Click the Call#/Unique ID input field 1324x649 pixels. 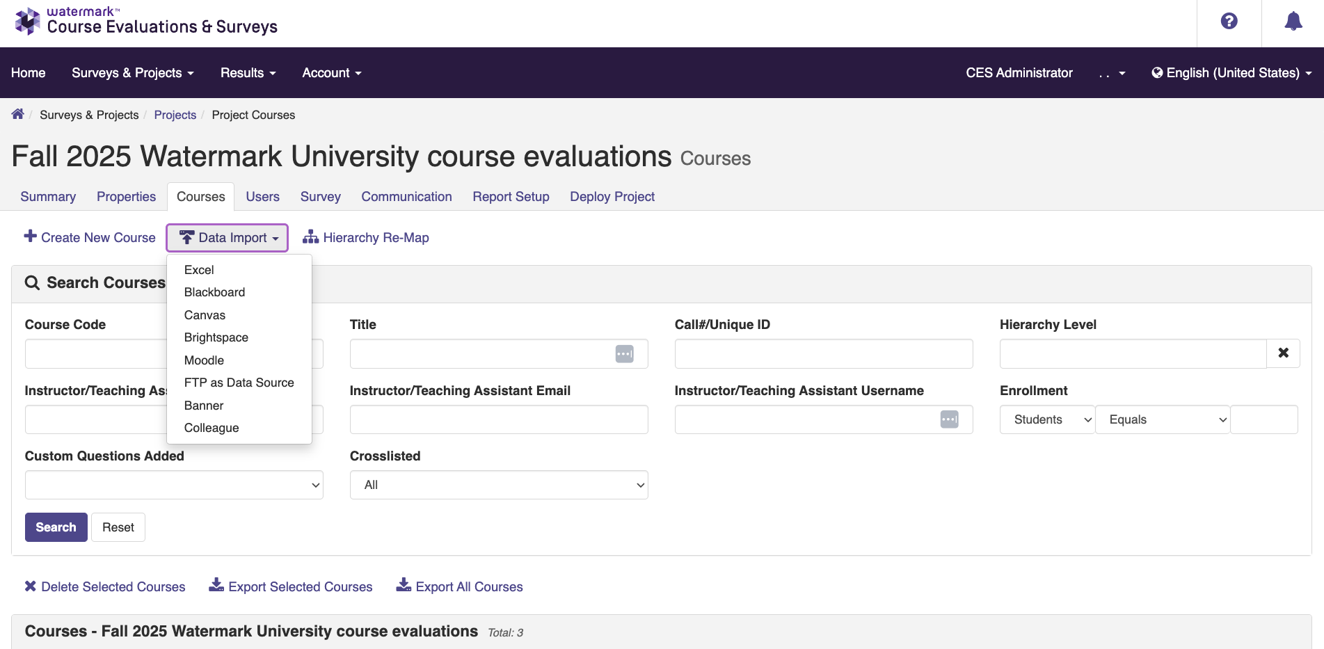(823, 354)
